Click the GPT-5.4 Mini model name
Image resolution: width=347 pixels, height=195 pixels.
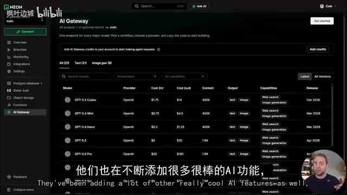click(84, 113)
